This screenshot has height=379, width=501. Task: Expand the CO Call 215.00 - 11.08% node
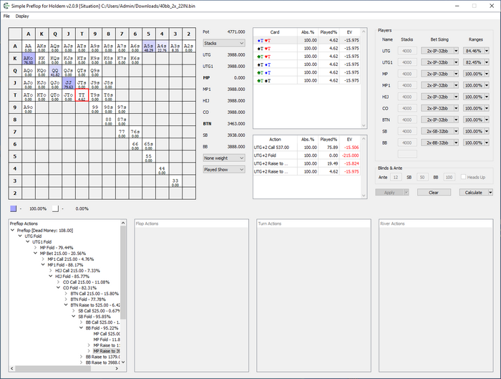pos(59,282)
